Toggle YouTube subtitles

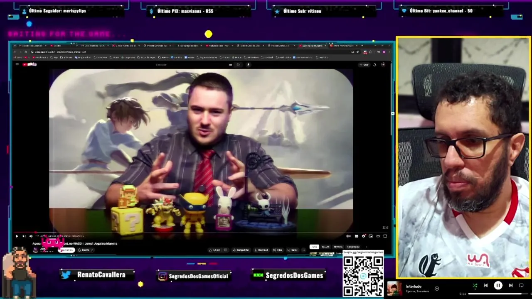click(356, 236)
